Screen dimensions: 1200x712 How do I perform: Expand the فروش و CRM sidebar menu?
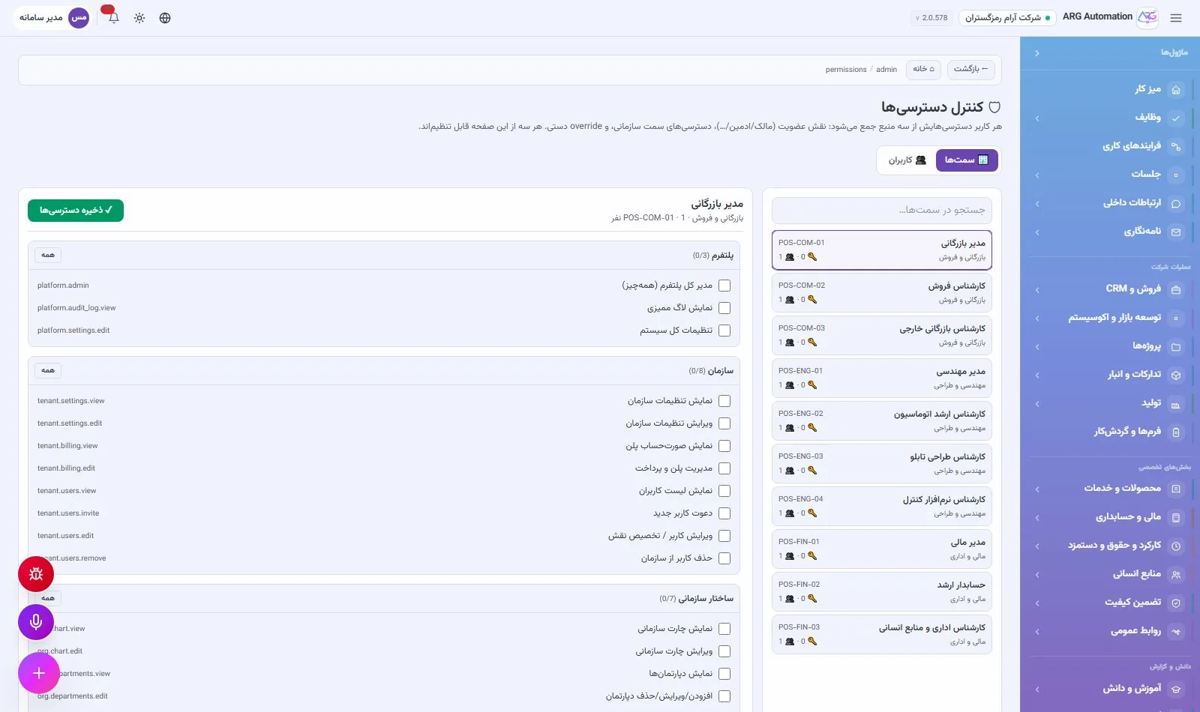(x=1037, y=290)
